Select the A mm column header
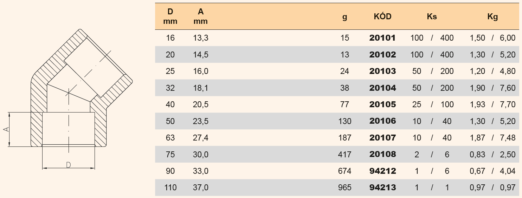Screen dimensions: 522x198 click(201, 16)
